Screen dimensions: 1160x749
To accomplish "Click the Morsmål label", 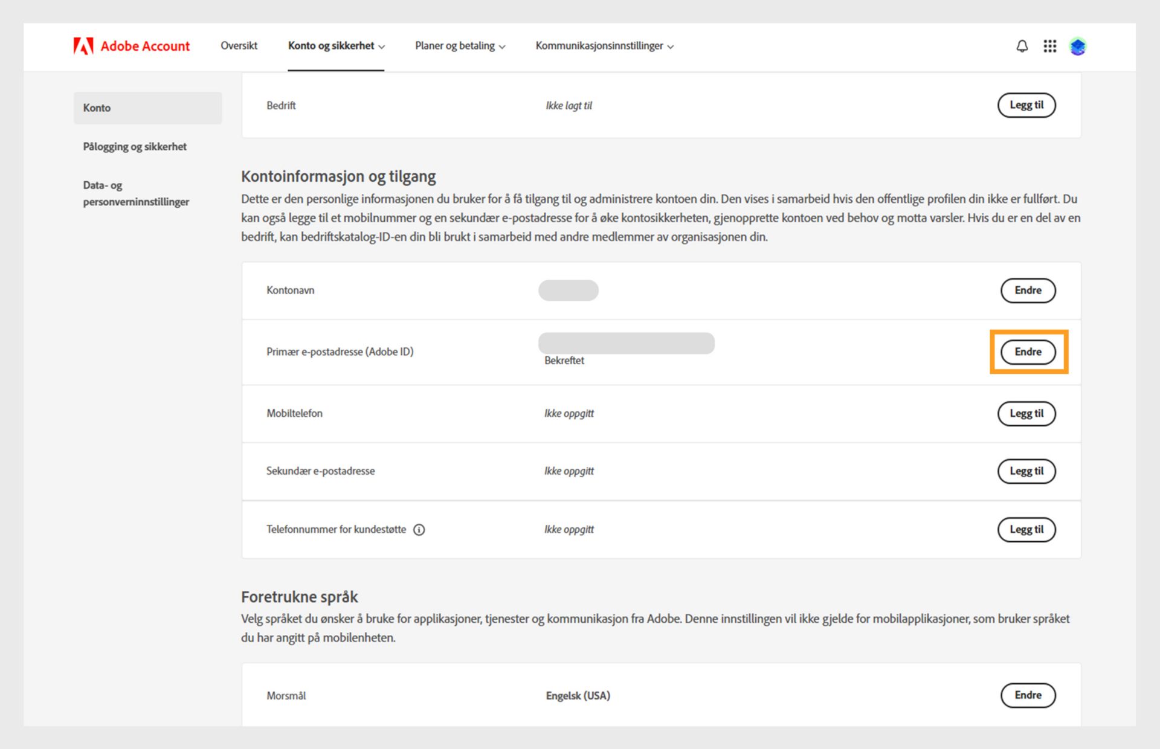I will (286, 696).
